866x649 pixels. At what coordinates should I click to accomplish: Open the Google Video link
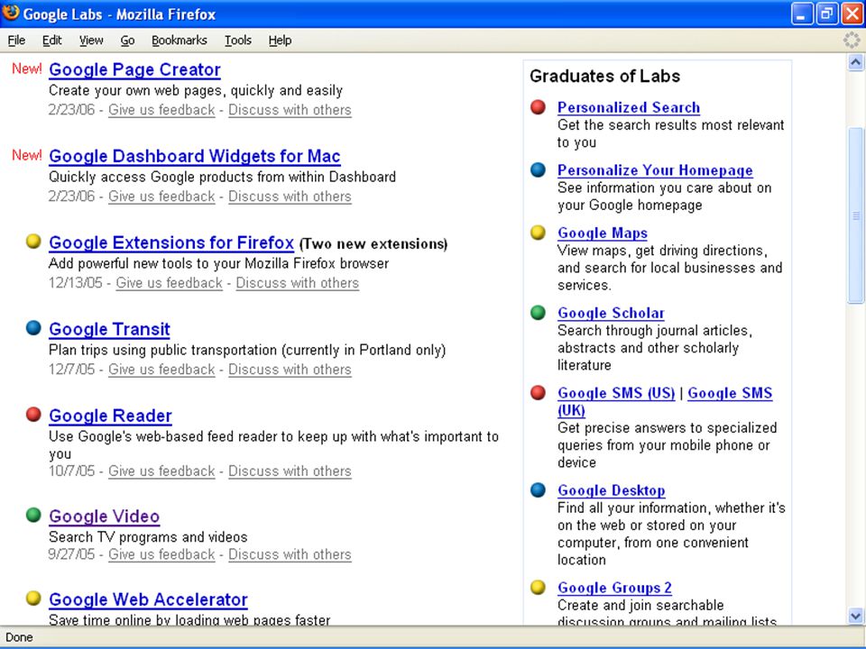point(105,516)
